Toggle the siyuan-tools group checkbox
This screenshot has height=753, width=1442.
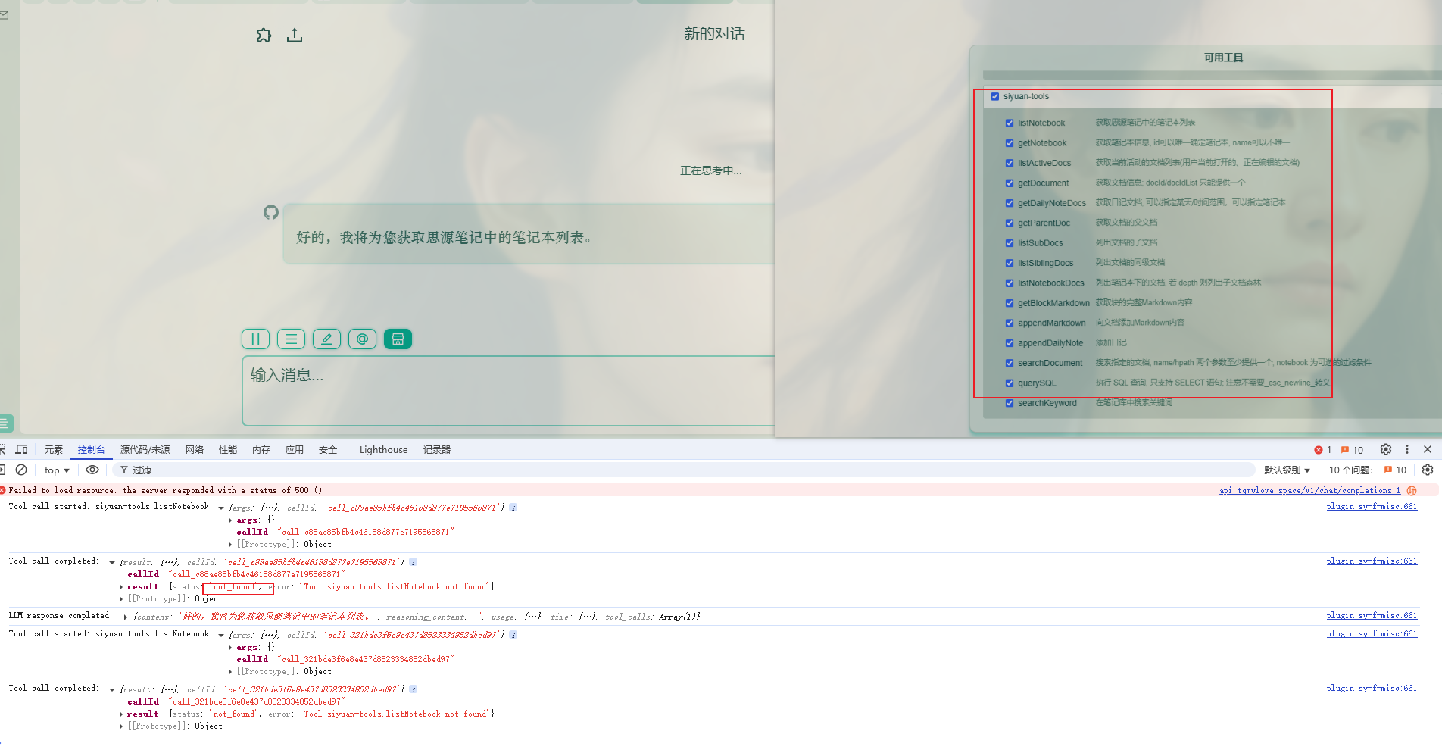pyautogui.click(x=995, y=97)
